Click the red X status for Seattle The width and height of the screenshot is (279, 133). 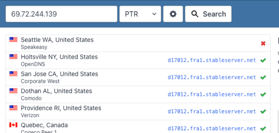tap(263, 44)
